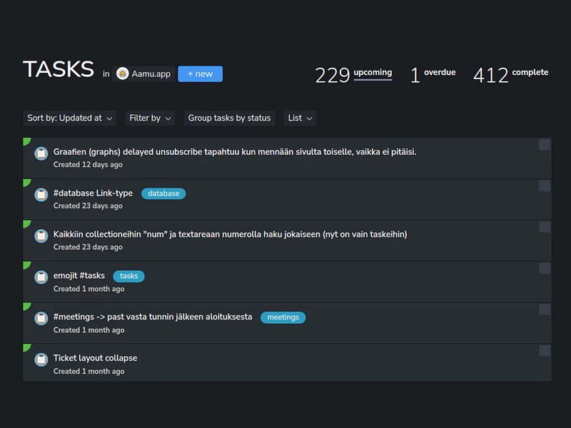571x428 pixels.
Task: Click the clipboard icon beside Ticket layout collapse
Action: pyautogui.click(x=41, y=359)
